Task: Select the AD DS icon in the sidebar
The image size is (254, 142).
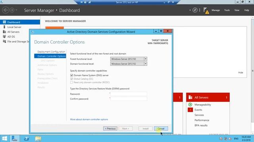Action: [x=4, y=37]
